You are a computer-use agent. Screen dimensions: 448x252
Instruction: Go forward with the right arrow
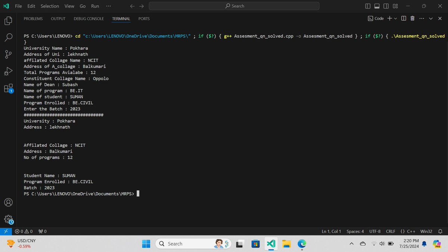click(x=141, y=6)
